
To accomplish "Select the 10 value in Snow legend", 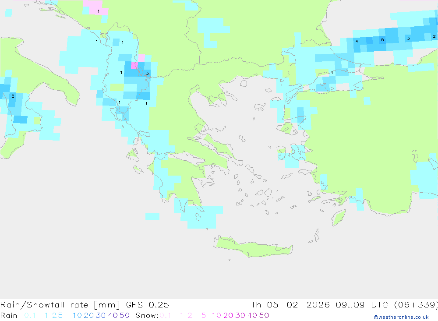I will click(x=216, y=315).
